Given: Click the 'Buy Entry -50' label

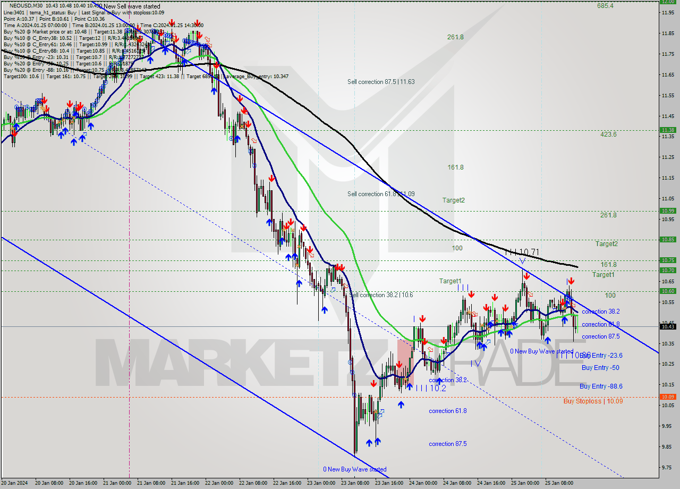Looking at the screenshot, I should 600,368.
